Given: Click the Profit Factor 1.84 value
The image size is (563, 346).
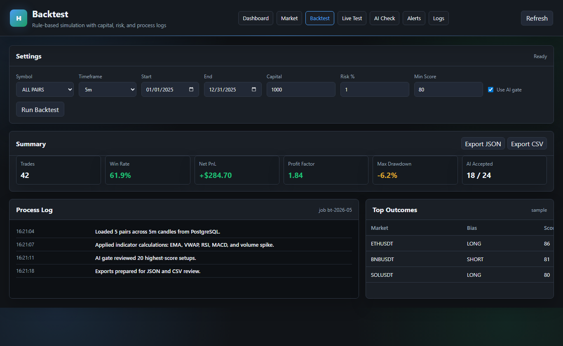Looking at the screenshot, I should pyautogui.click(x=296, y=175).
